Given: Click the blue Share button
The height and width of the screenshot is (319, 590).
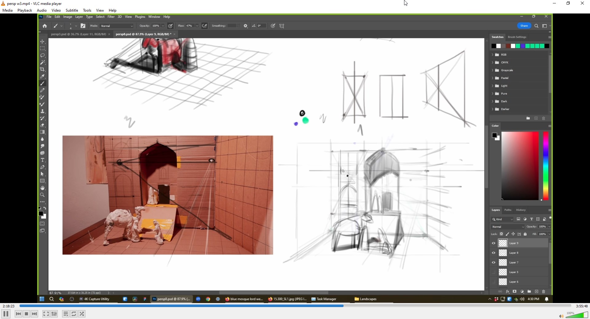Looking at the screenshot, I should tap(524, 26).
